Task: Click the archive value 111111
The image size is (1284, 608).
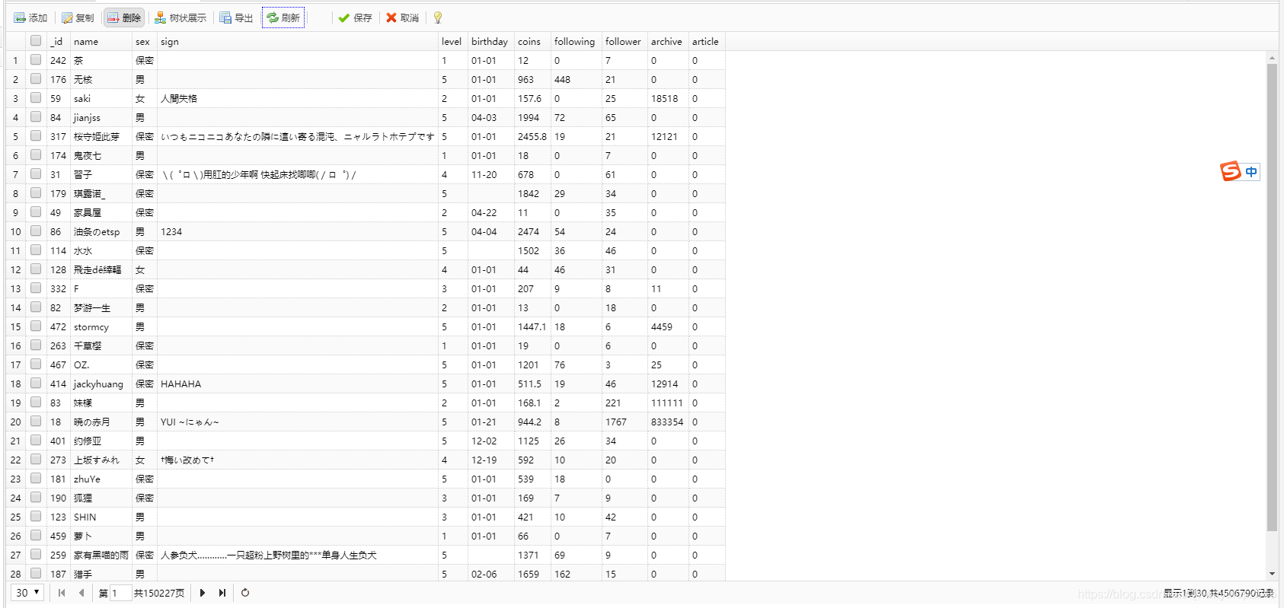Action: coord(667,403)
